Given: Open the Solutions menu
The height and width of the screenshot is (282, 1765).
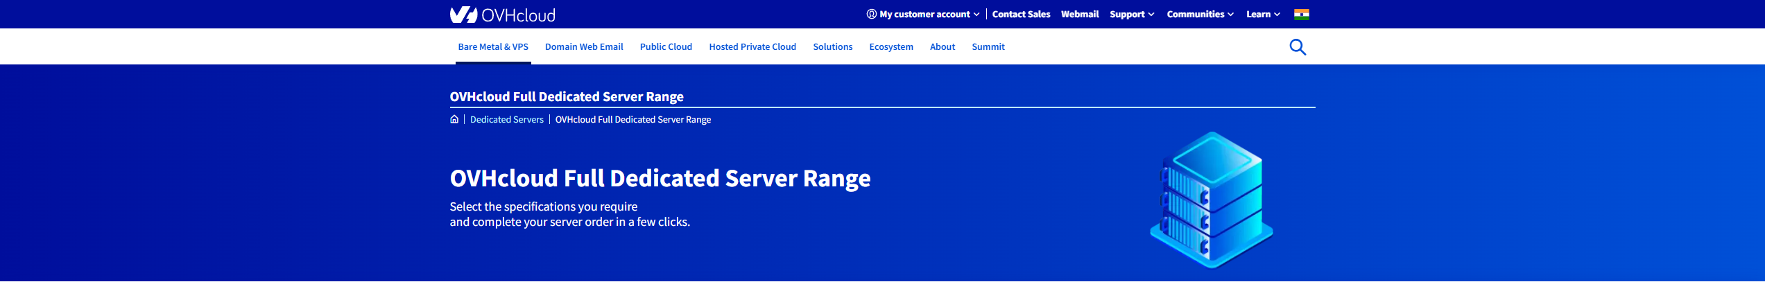Looking at the screenshot, I should (832, 47).
